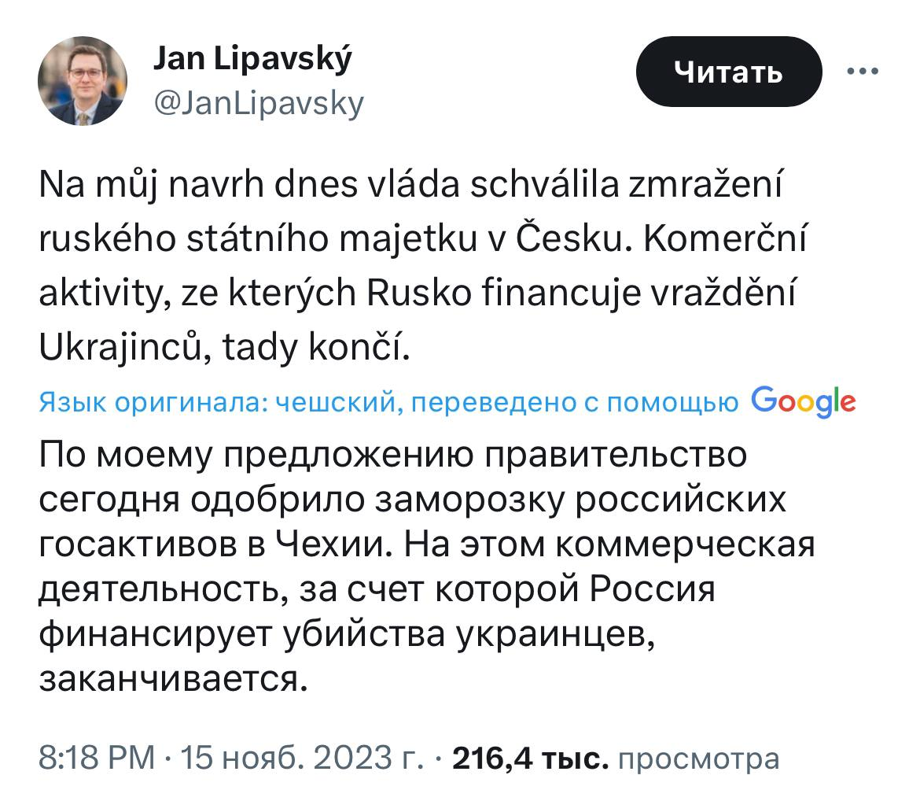This screenshot has width=920, height=801.
Task: Click the date 15 нояб. 2023 г.
Action: 302,758
